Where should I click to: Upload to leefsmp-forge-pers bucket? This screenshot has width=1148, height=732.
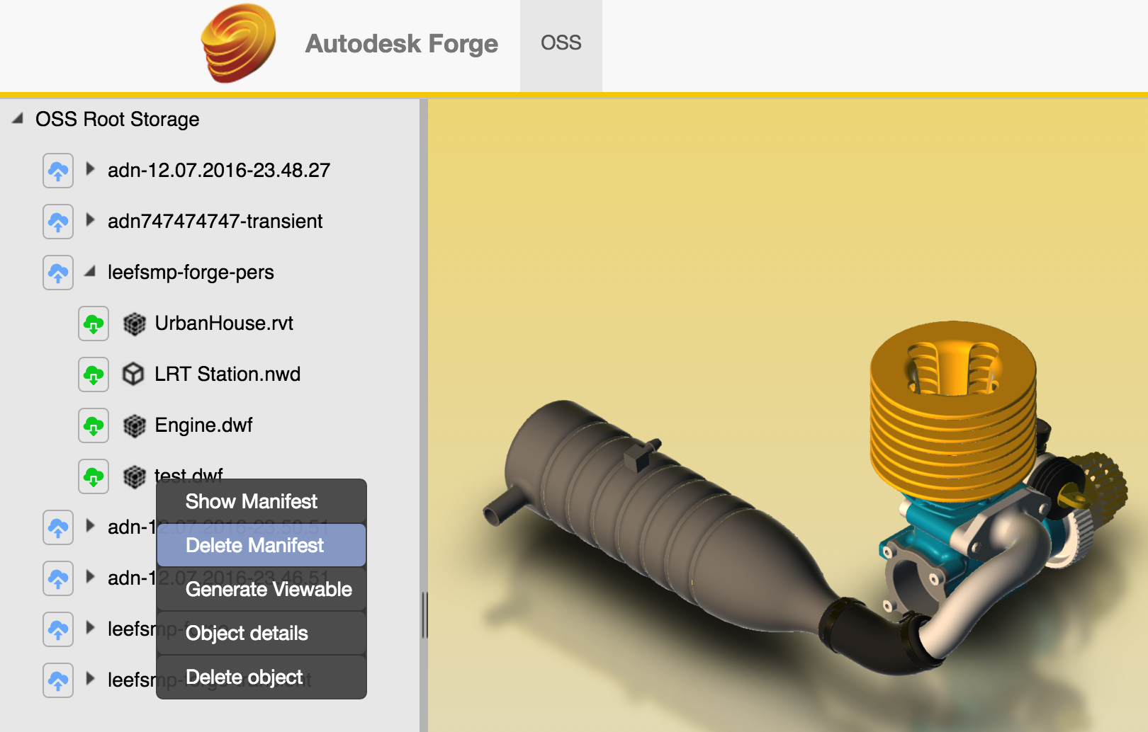[58, 273]
